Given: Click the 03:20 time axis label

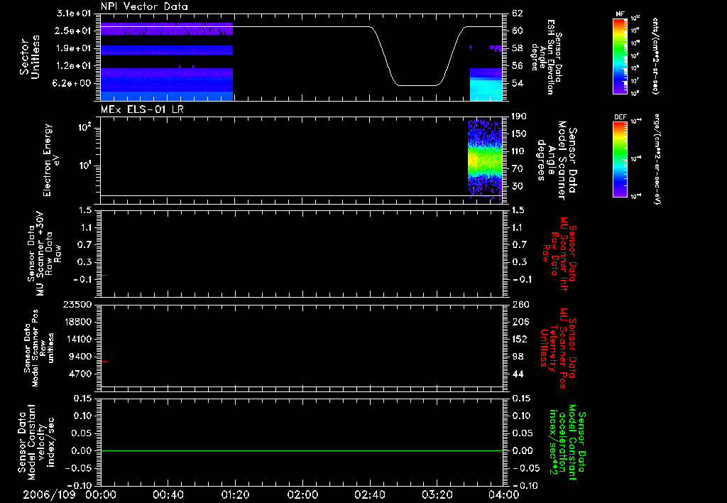Looking at the screenshot, I should click(x=437, y=494).
